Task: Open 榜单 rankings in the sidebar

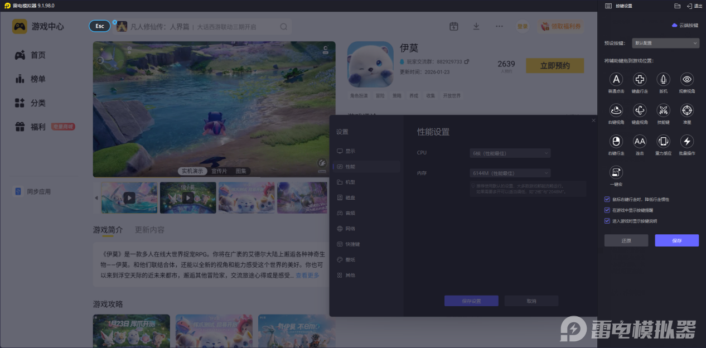Action: (31, 79)
